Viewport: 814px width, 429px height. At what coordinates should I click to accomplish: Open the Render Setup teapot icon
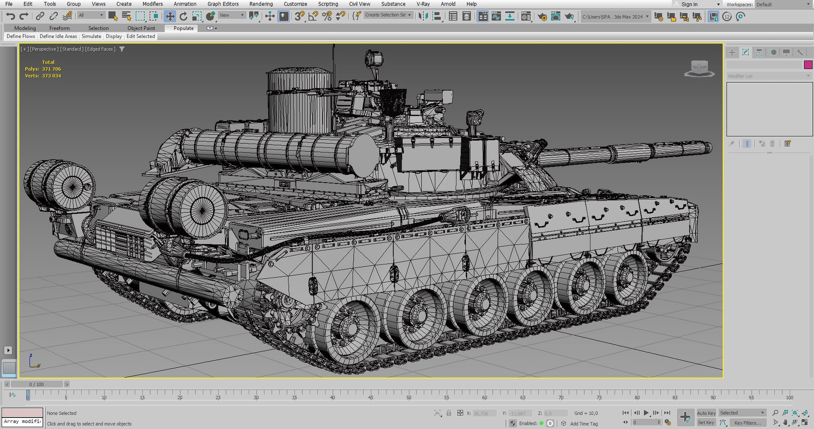[542, 17]
